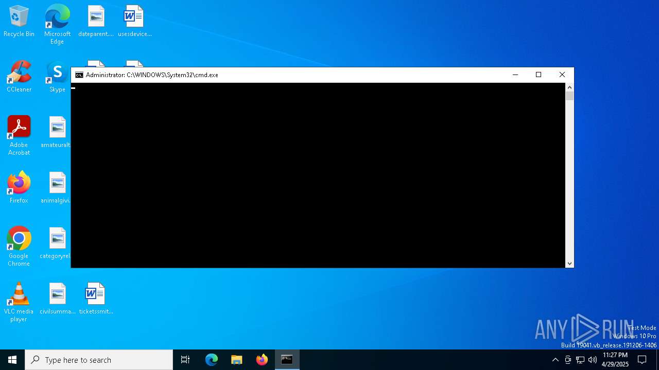This screenshot has height=370, width=659.
Task: Open Microsoft Edge from the taskbar
Action: click(x=212, y=360)
